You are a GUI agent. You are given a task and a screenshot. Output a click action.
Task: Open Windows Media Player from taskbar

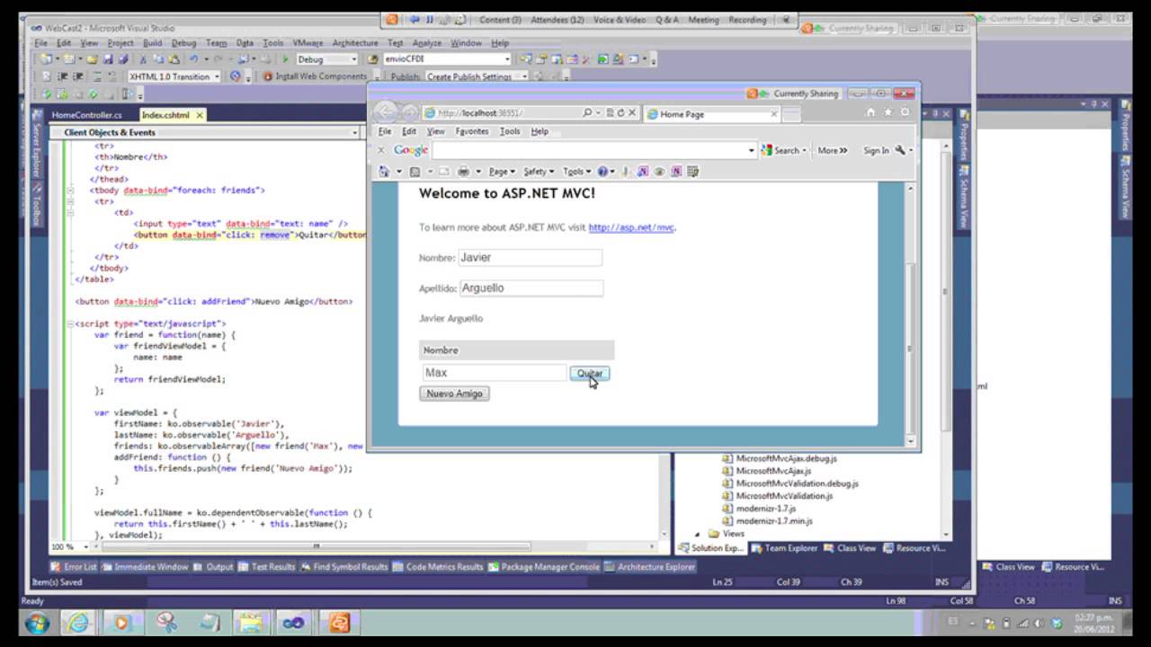(x=121, y=622)
